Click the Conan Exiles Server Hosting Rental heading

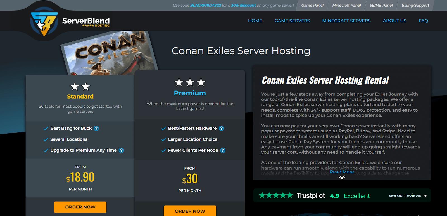click(x=325, y=80)
